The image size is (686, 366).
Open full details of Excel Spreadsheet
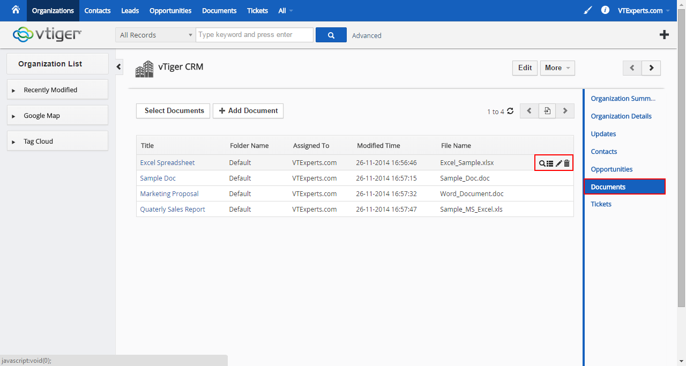pos(550,163)
